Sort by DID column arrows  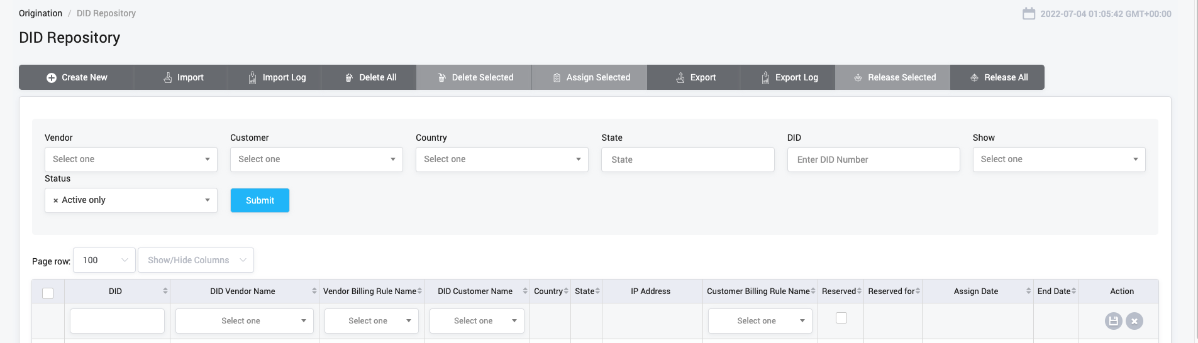click(x=165, y=291)
